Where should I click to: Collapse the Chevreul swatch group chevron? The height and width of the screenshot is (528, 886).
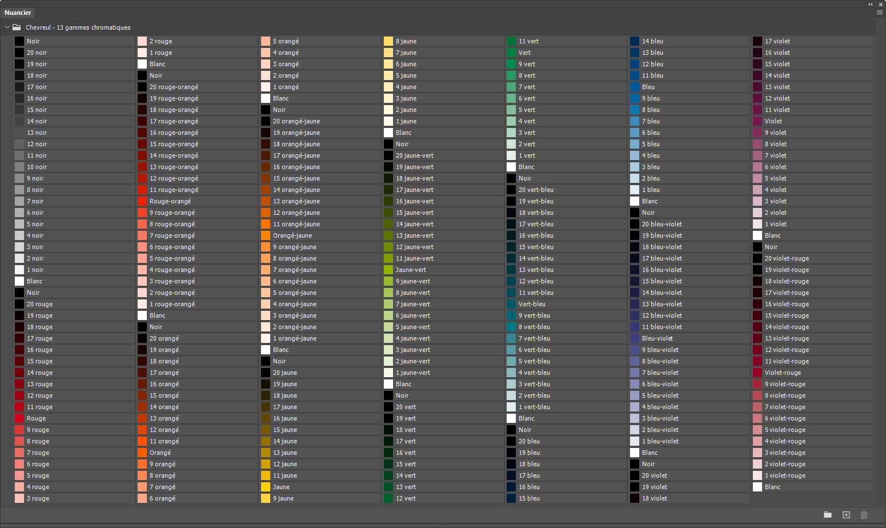pos(7,27)
